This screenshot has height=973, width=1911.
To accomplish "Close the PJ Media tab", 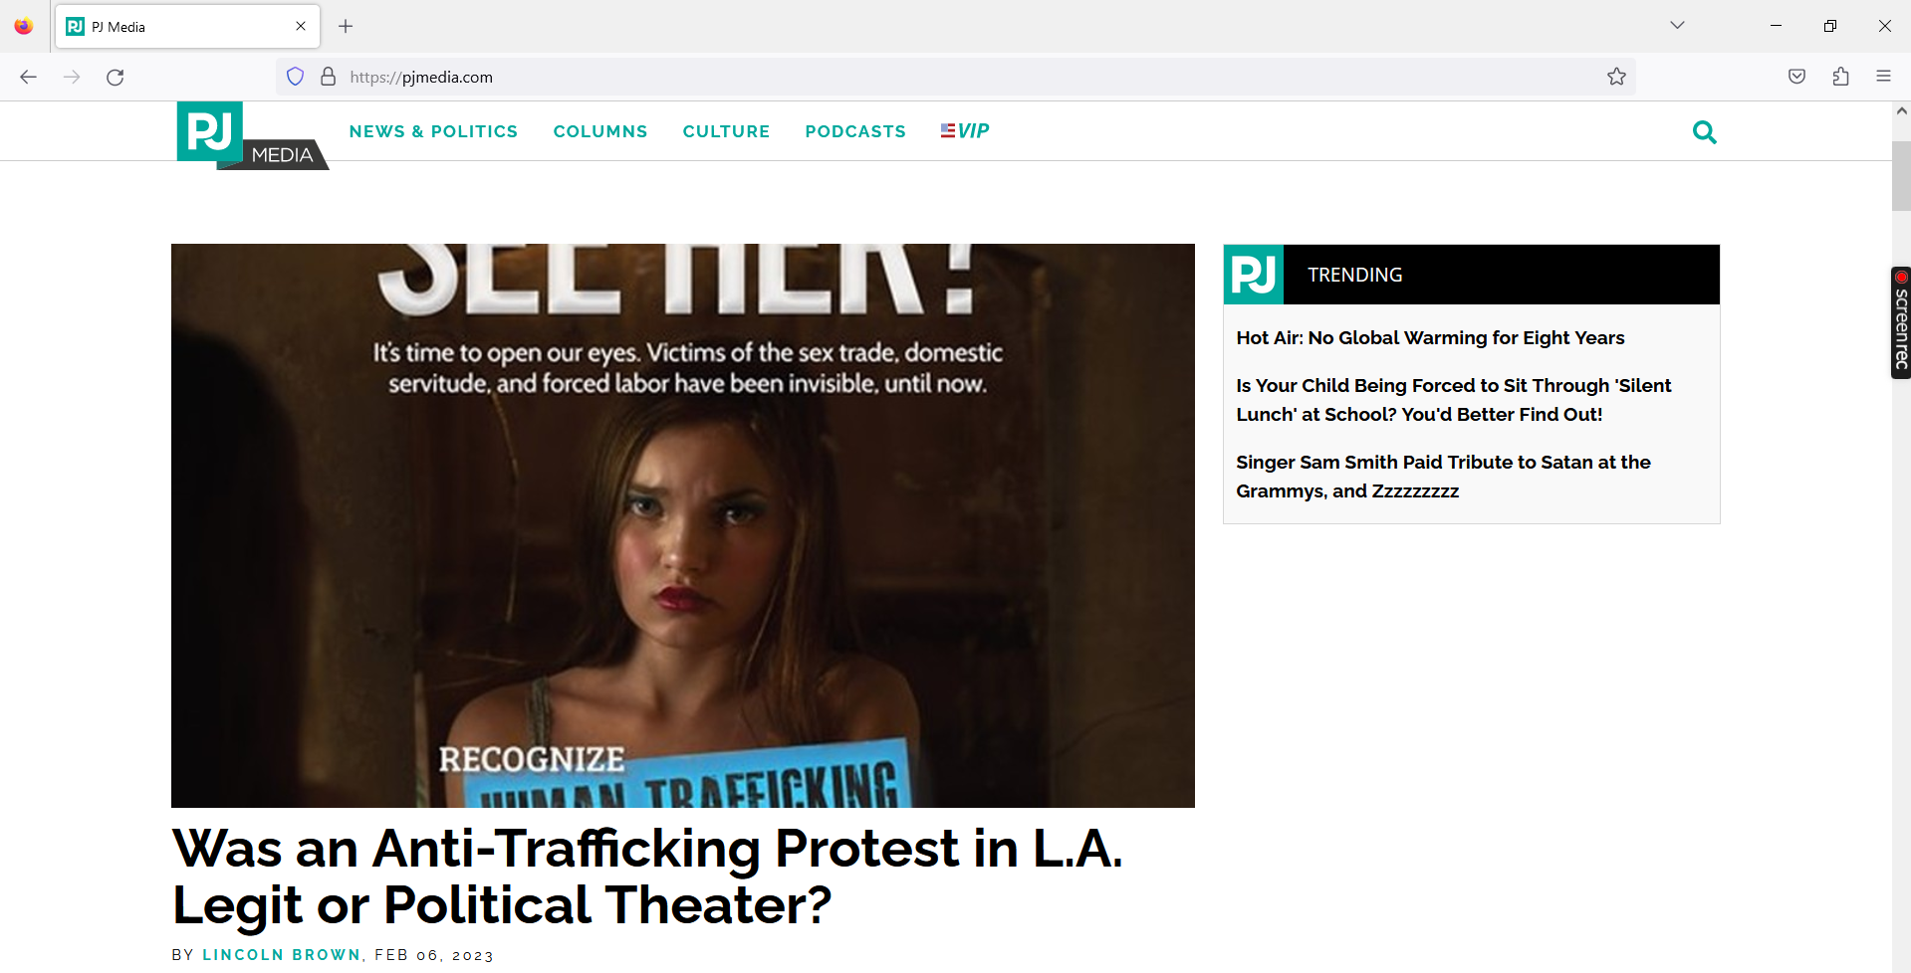I will click(301, 26).
